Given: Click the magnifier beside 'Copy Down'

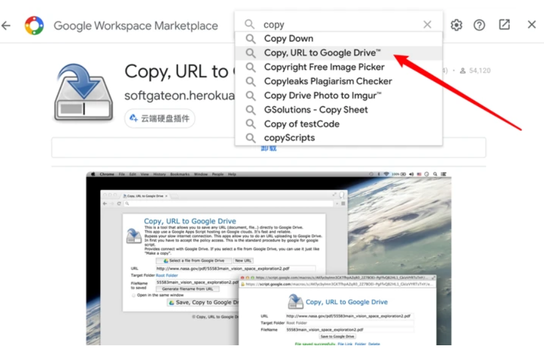Looking at the screenshot, I should click(250, 38).
